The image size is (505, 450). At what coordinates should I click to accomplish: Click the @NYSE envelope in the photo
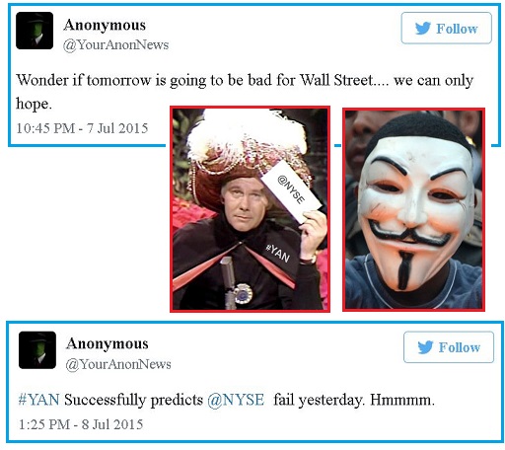coord(292,190)
